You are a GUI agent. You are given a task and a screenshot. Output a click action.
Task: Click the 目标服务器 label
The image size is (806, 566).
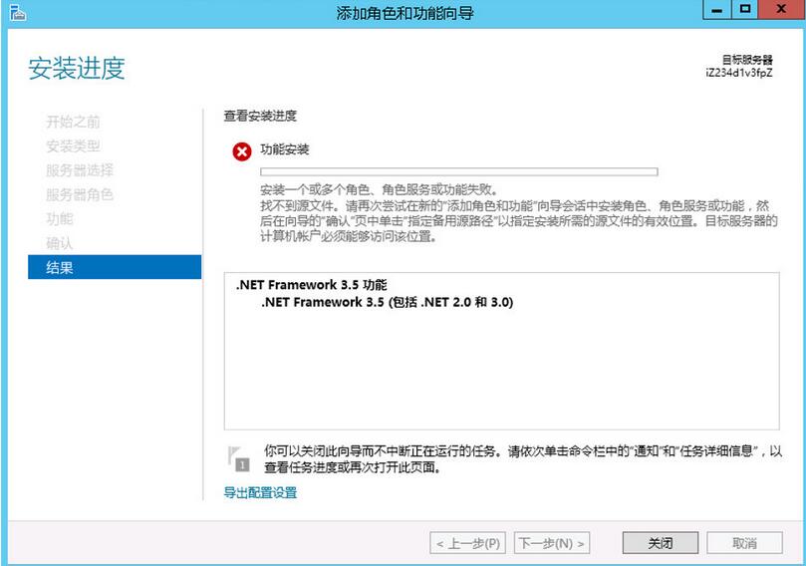(x=747, y=60)
